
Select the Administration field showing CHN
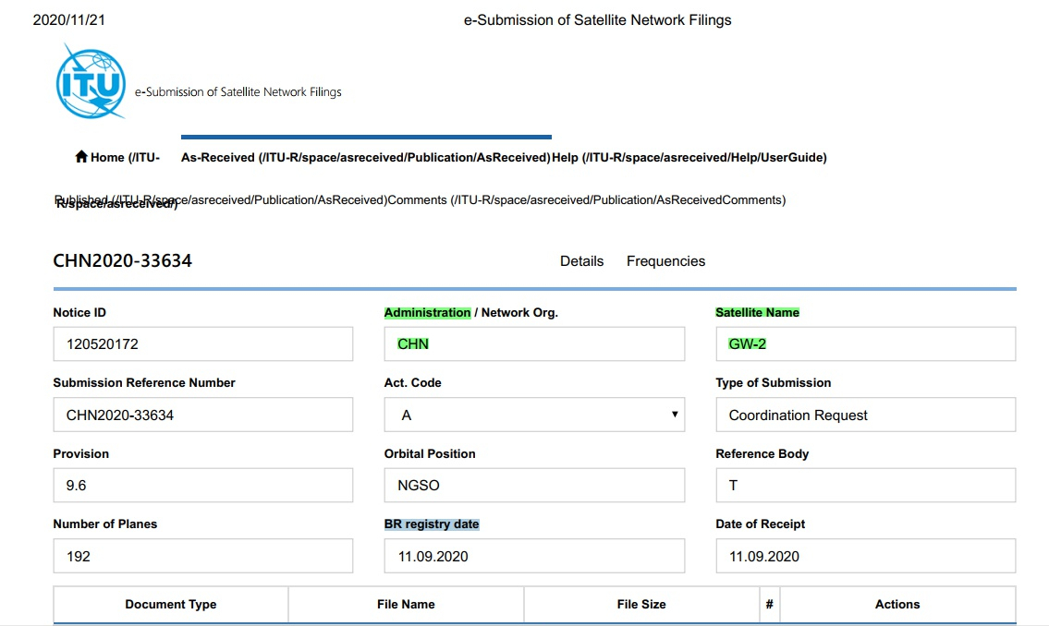(x=534, y=344)
